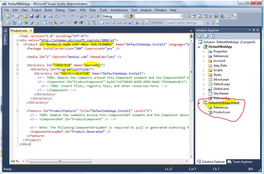Click the editor split window handle
This screenshot has height=174, width=264.
(191, 36)
